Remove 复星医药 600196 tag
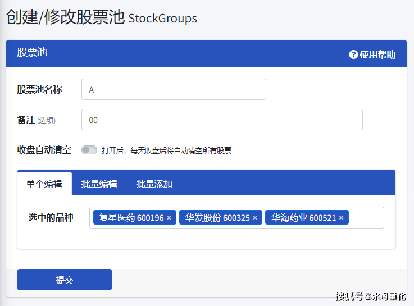Screen dimensions: 414x306 tap(169, 218)
